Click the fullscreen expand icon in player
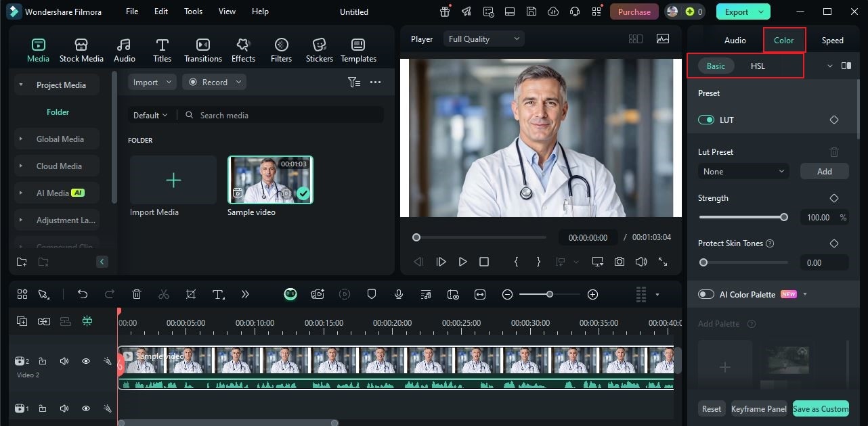This screenshot has height=426, width=868. (663, 262)
